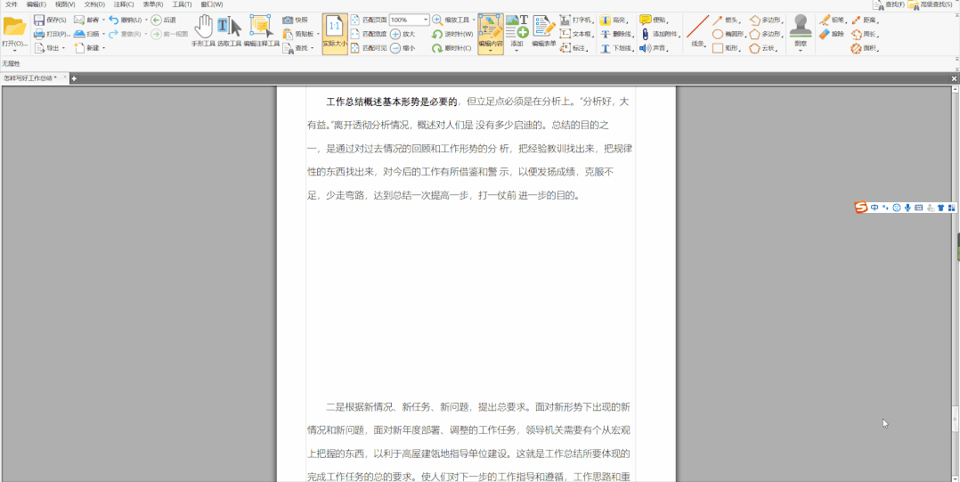The height and width of the screenshot is (482, 960).
Task: Toggle Sogou input Chinese/English mode (中)
Action: (x=875, y=208)
